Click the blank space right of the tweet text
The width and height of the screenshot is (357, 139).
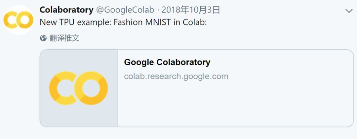(281, 23)
